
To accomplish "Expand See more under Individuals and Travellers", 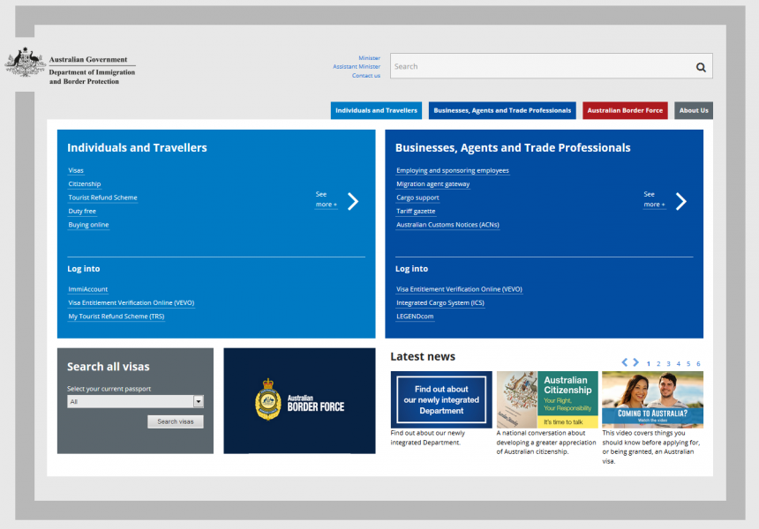I will pyautogui.click(x=326, y=199).
